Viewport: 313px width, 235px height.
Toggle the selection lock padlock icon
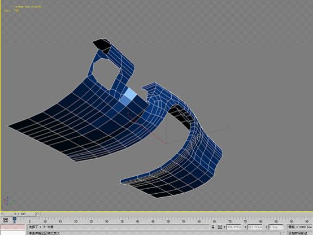(213, 227)
